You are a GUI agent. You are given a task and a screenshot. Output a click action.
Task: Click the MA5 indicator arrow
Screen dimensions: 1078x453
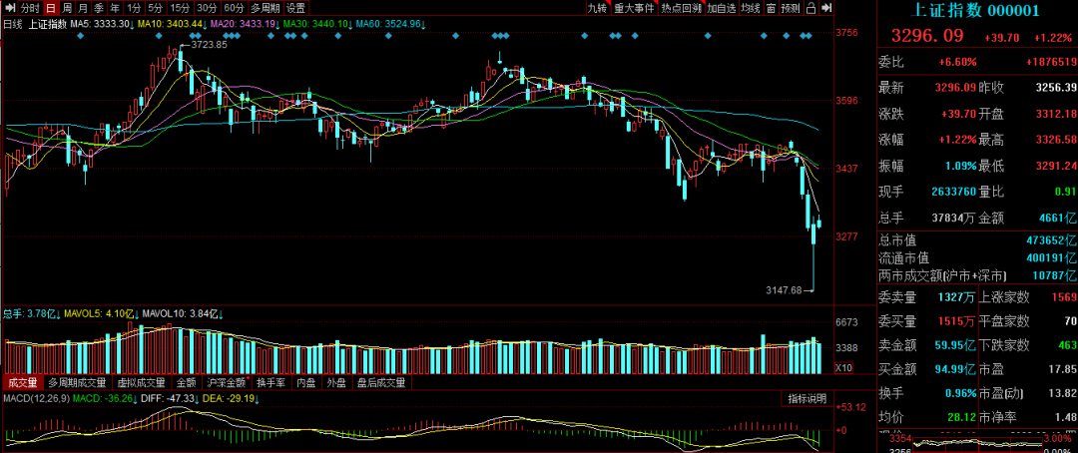click(x=133, y=24)
